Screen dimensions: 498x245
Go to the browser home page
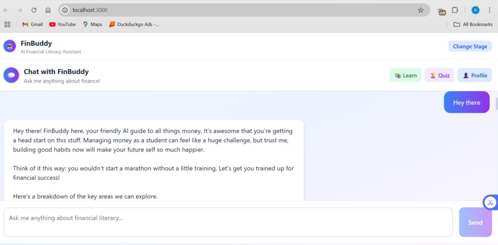(48, 10)
